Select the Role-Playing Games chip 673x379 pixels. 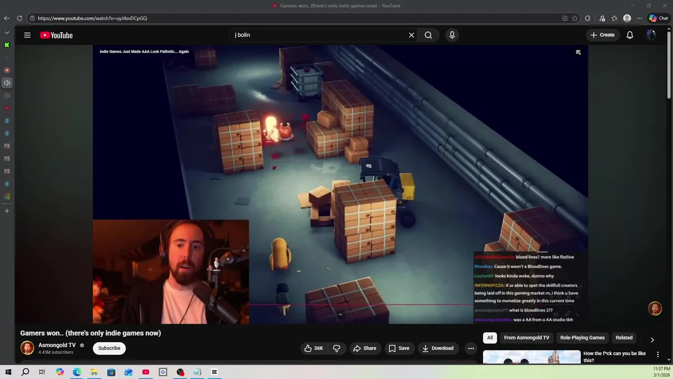point(582,338)
